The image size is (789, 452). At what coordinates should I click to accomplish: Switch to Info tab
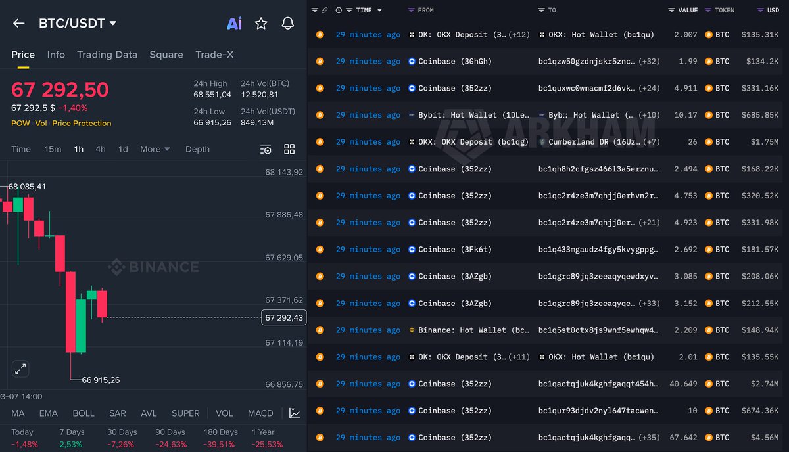click(x=56, y=55)
